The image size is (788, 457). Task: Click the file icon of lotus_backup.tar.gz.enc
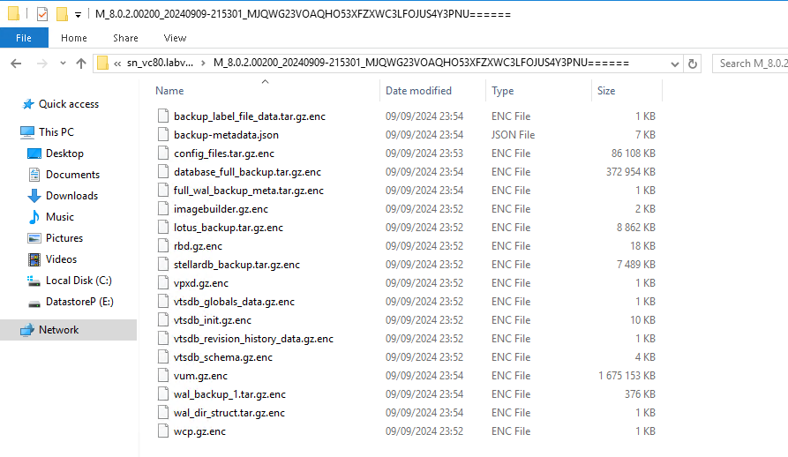(x=163, y=228)
